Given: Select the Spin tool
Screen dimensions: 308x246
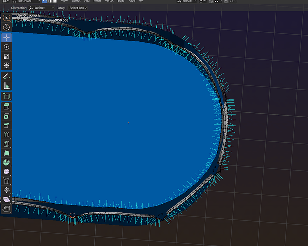Looking at the screenshot, I should tap(6, 162).
